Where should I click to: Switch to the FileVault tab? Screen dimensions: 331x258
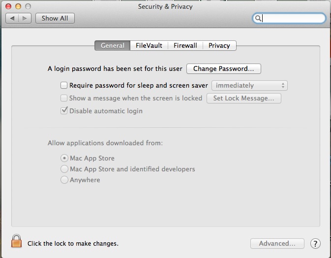pos(149,45)
